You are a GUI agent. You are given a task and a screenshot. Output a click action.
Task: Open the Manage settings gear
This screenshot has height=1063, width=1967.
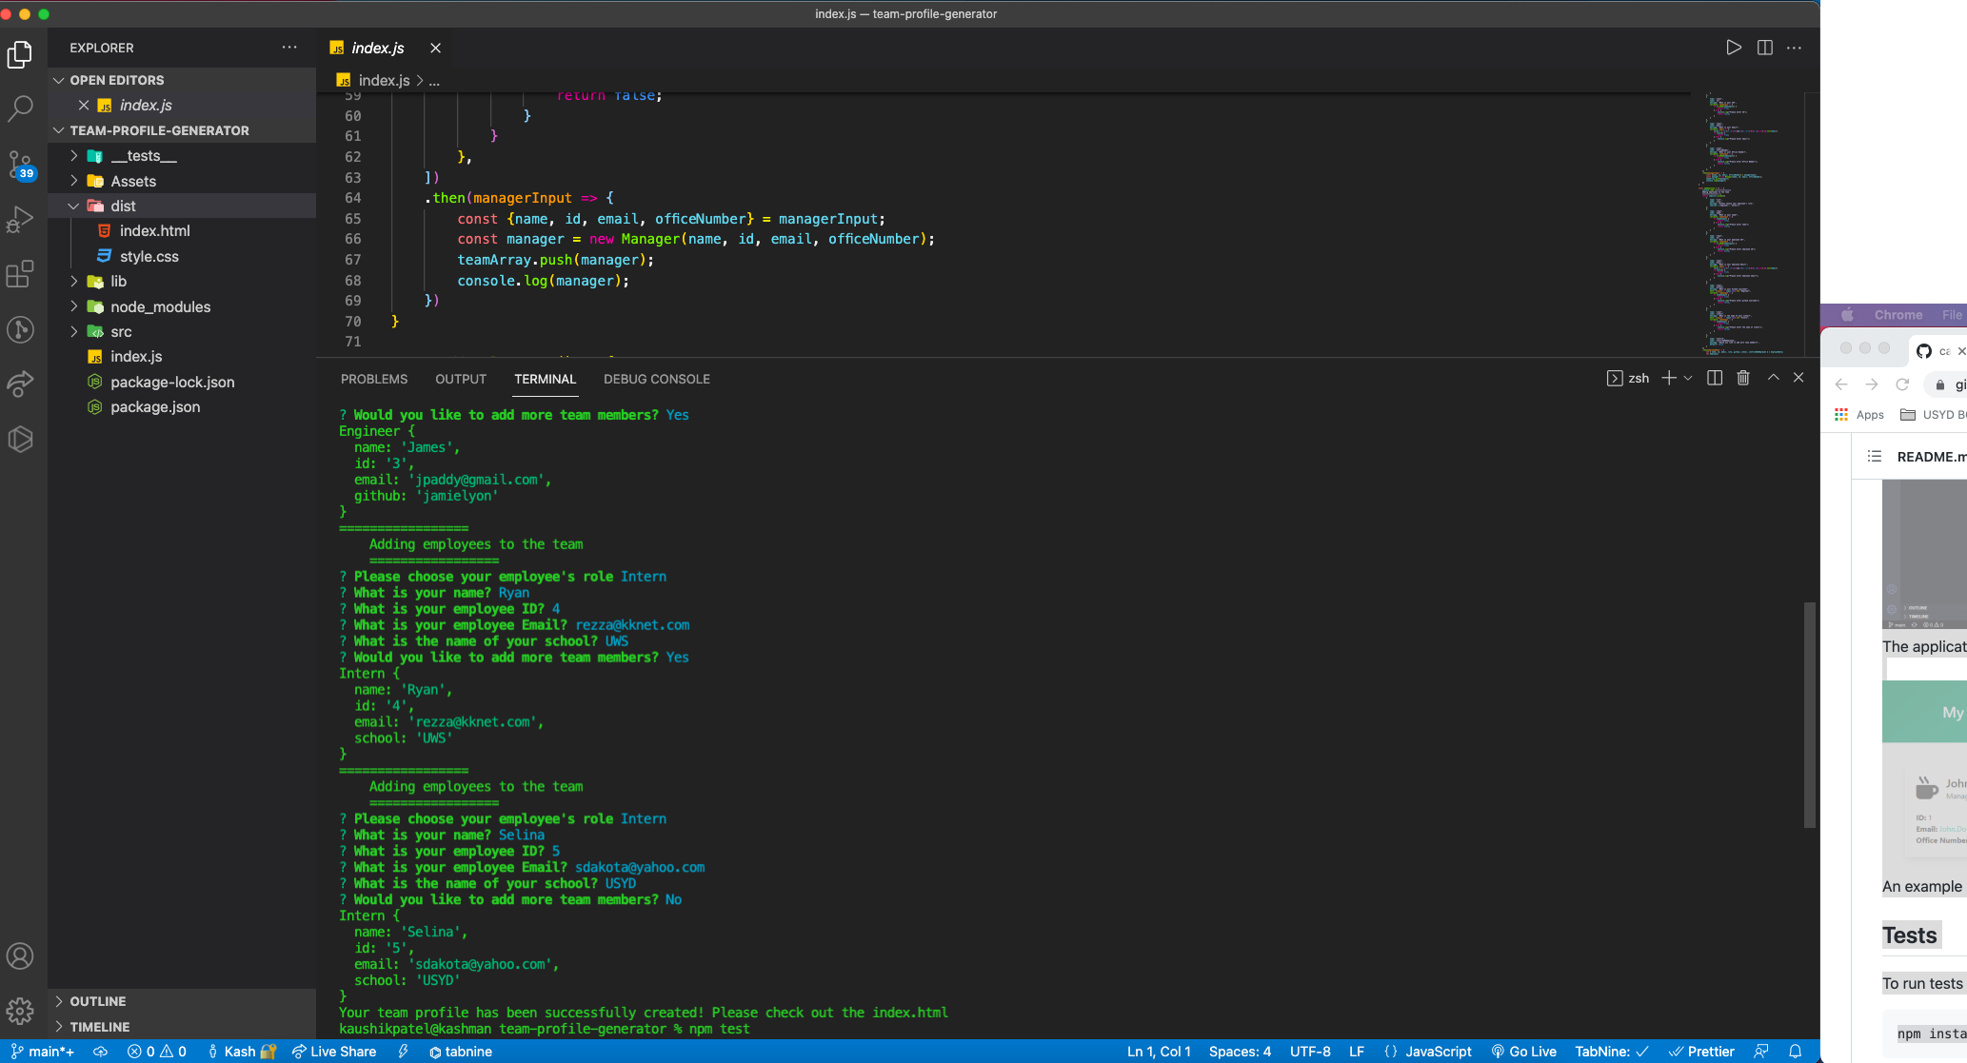tap(21, 1011)
